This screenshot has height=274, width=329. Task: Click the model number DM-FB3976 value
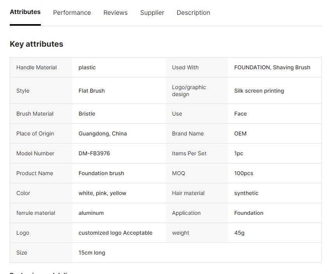[x=94, y=153]
